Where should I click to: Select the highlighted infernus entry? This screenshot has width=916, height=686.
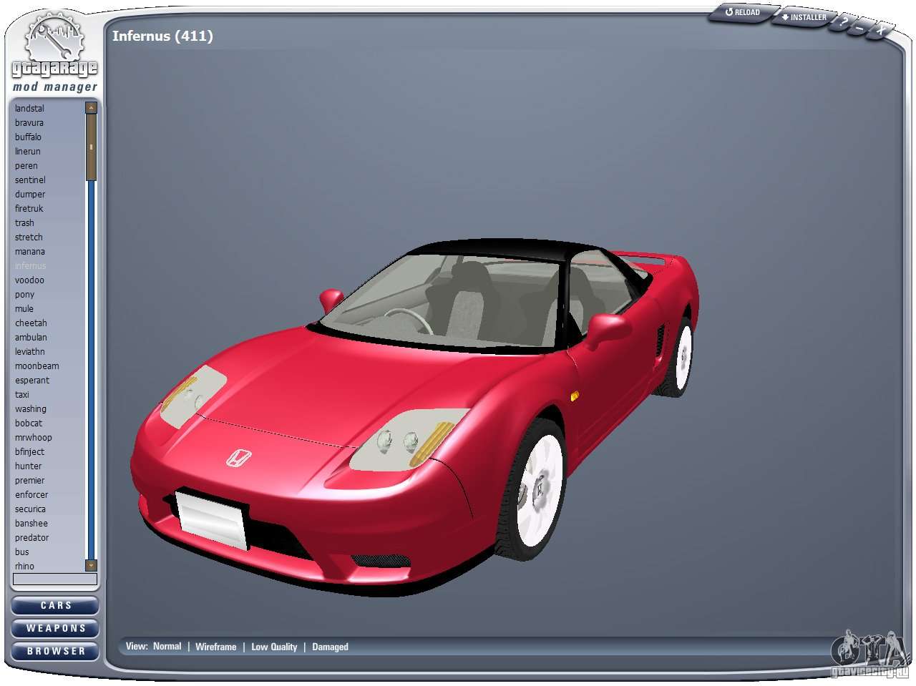coord(30,266)
